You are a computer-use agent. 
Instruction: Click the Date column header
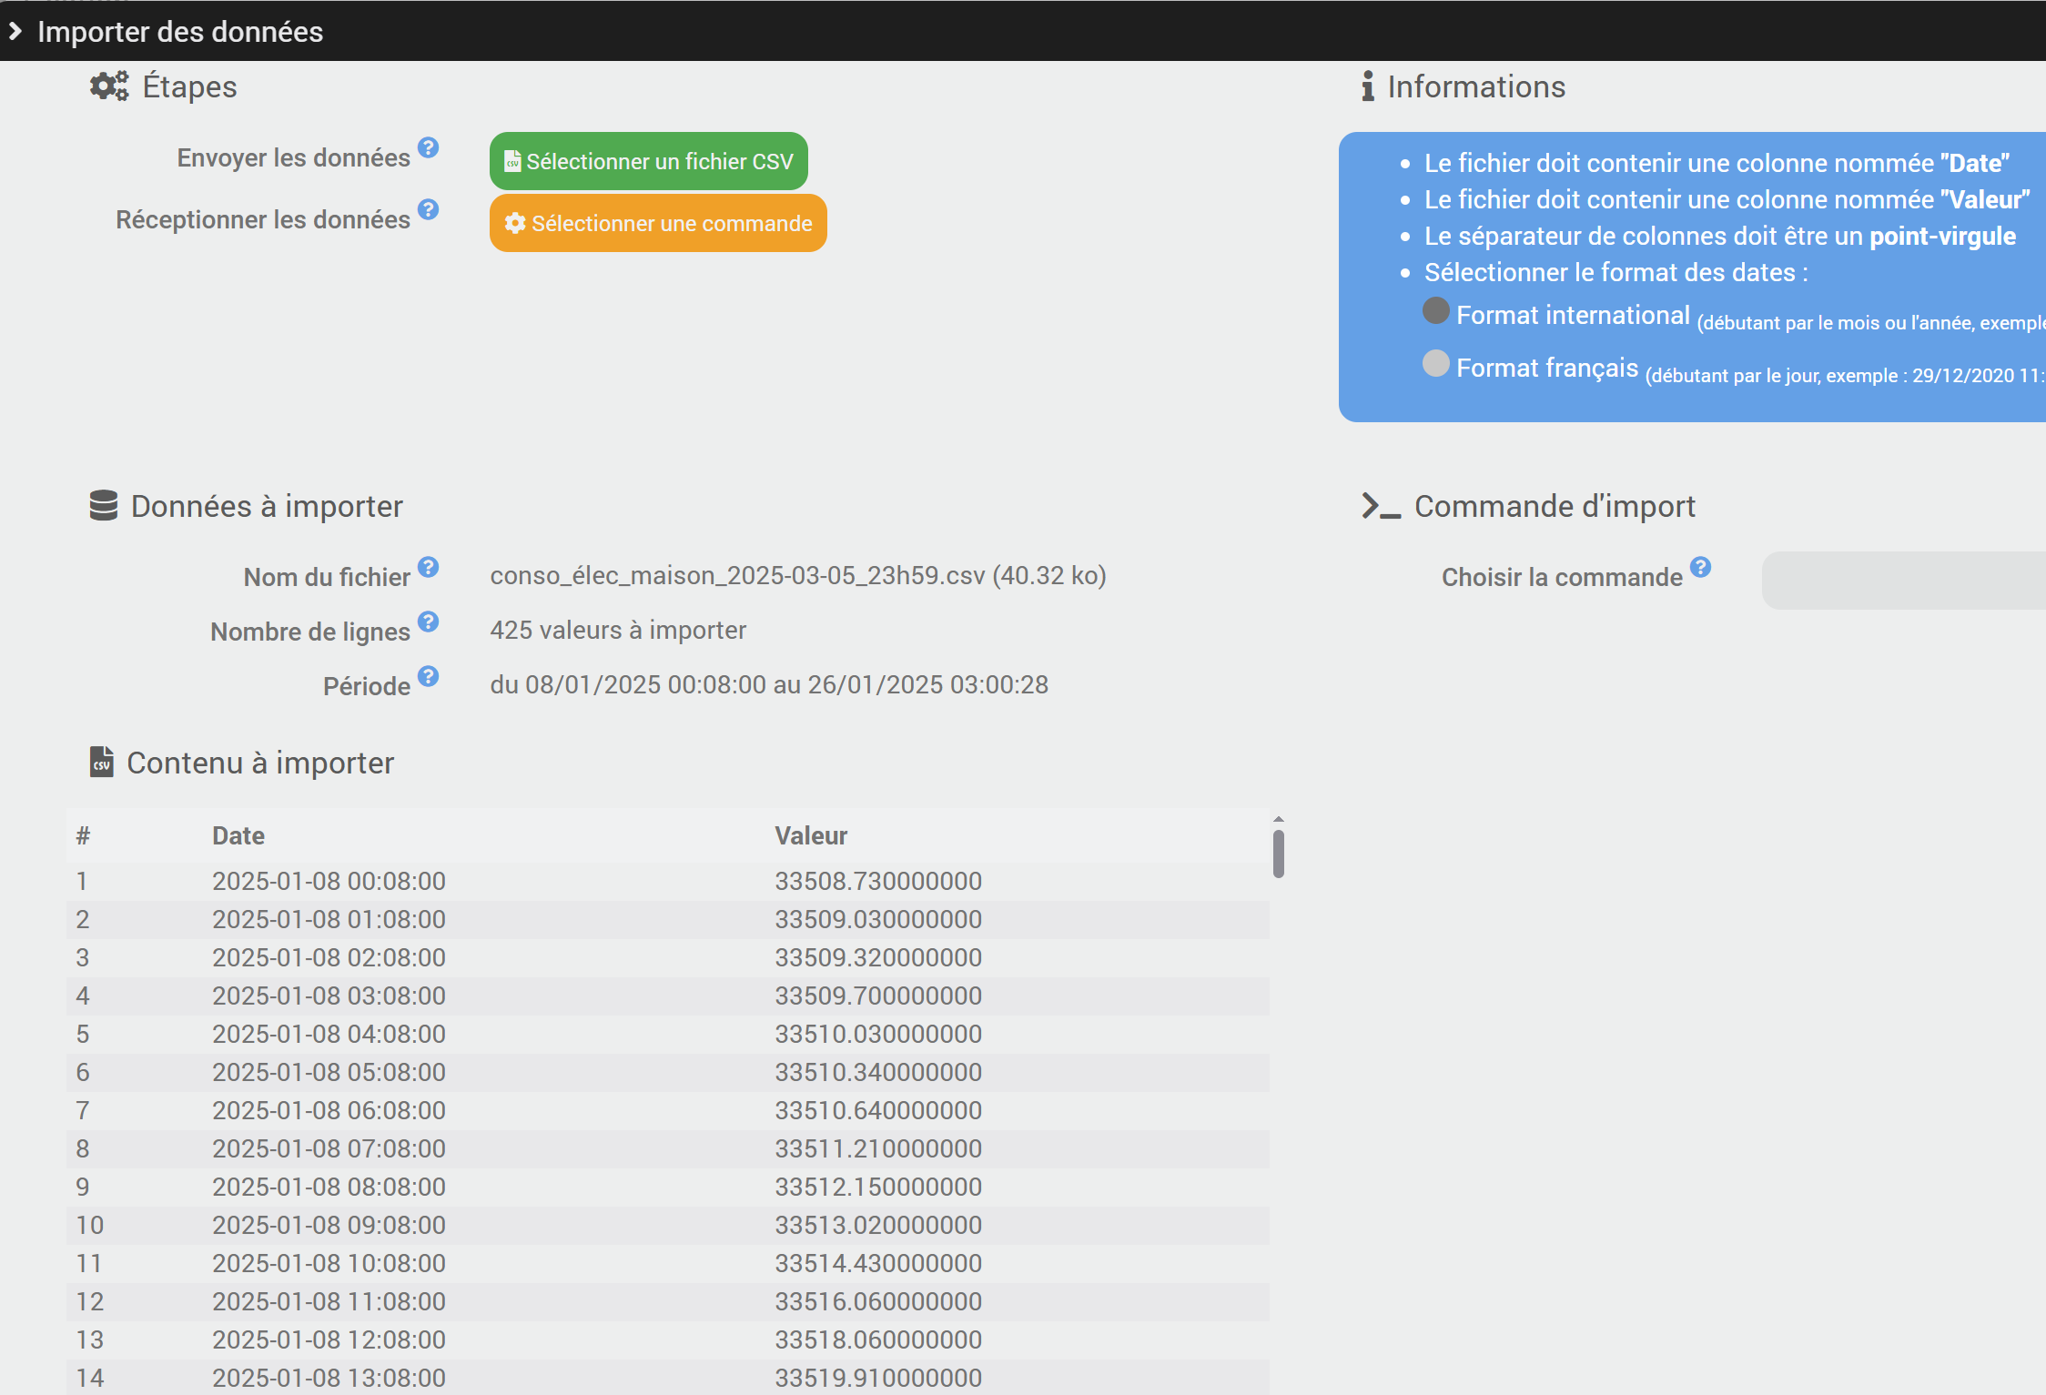point(238,835)
